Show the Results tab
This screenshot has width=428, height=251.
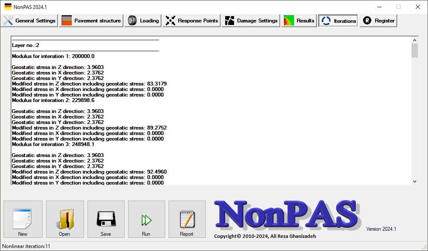point(299,21)
